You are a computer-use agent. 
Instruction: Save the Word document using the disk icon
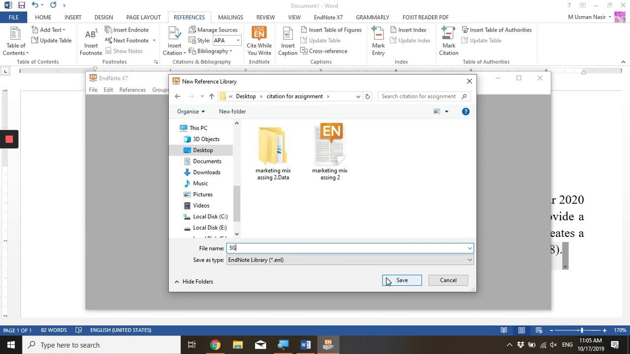coord(21,5)
